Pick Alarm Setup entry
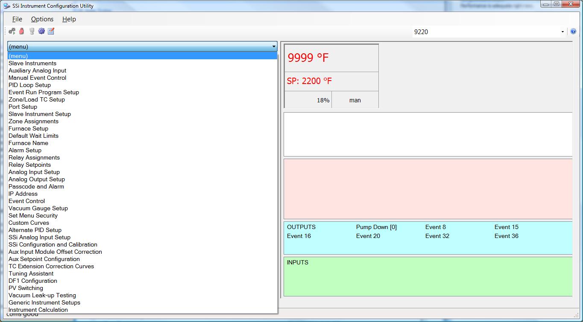583x322 pixels. point(142,150)
